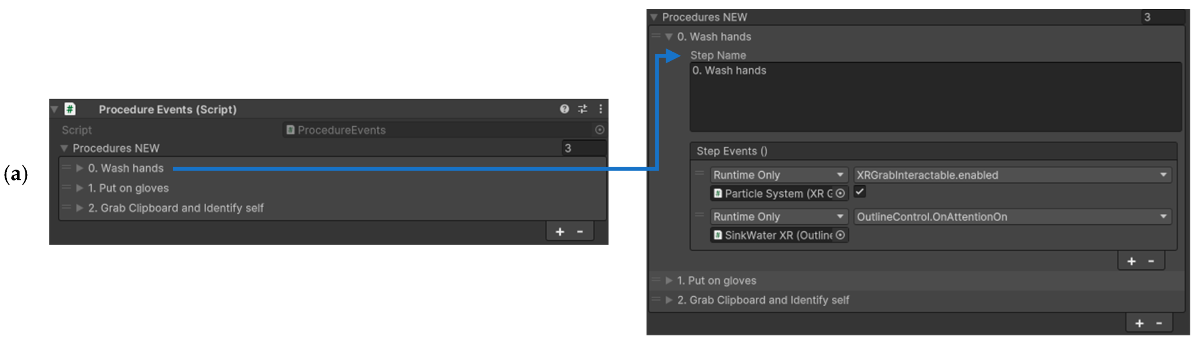Viewport: 1195px width, 343px height.
Task: Open the SinkWater XR object picker
Action: 840,235
